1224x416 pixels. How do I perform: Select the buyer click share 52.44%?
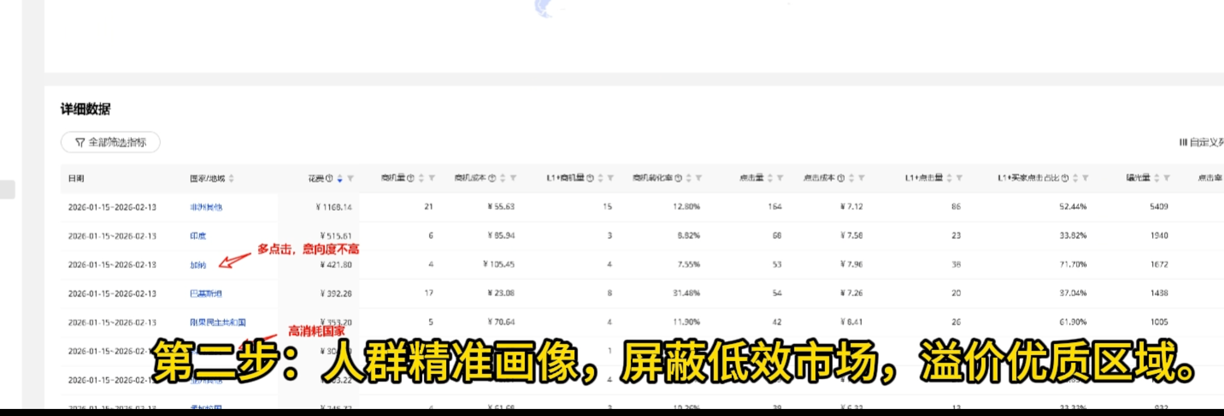pyautogui.click(x=1073, y=207)
